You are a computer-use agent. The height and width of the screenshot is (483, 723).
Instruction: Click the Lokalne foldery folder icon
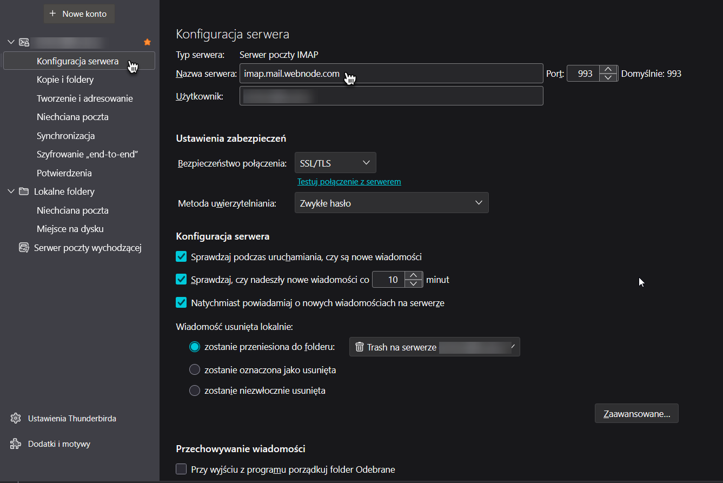pos(24,191)
